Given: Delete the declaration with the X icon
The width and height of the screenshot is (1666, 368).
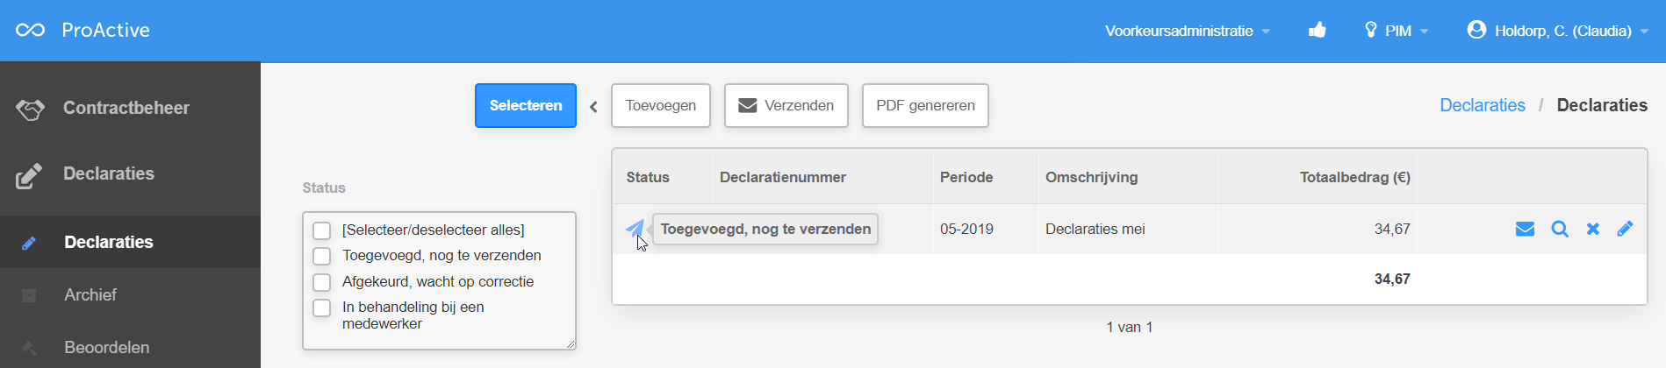Looking at the screenshot, I should click(x=1592, y=230).
